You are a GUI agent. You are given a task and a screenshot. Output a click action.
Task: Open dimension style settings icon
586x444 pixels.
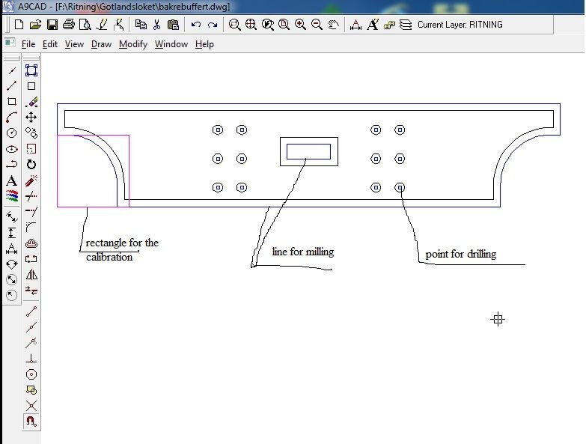click(x=355, y=25)
